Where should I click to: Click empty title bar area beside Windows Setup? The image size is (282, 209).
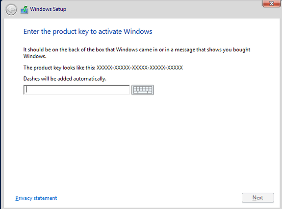162,9
